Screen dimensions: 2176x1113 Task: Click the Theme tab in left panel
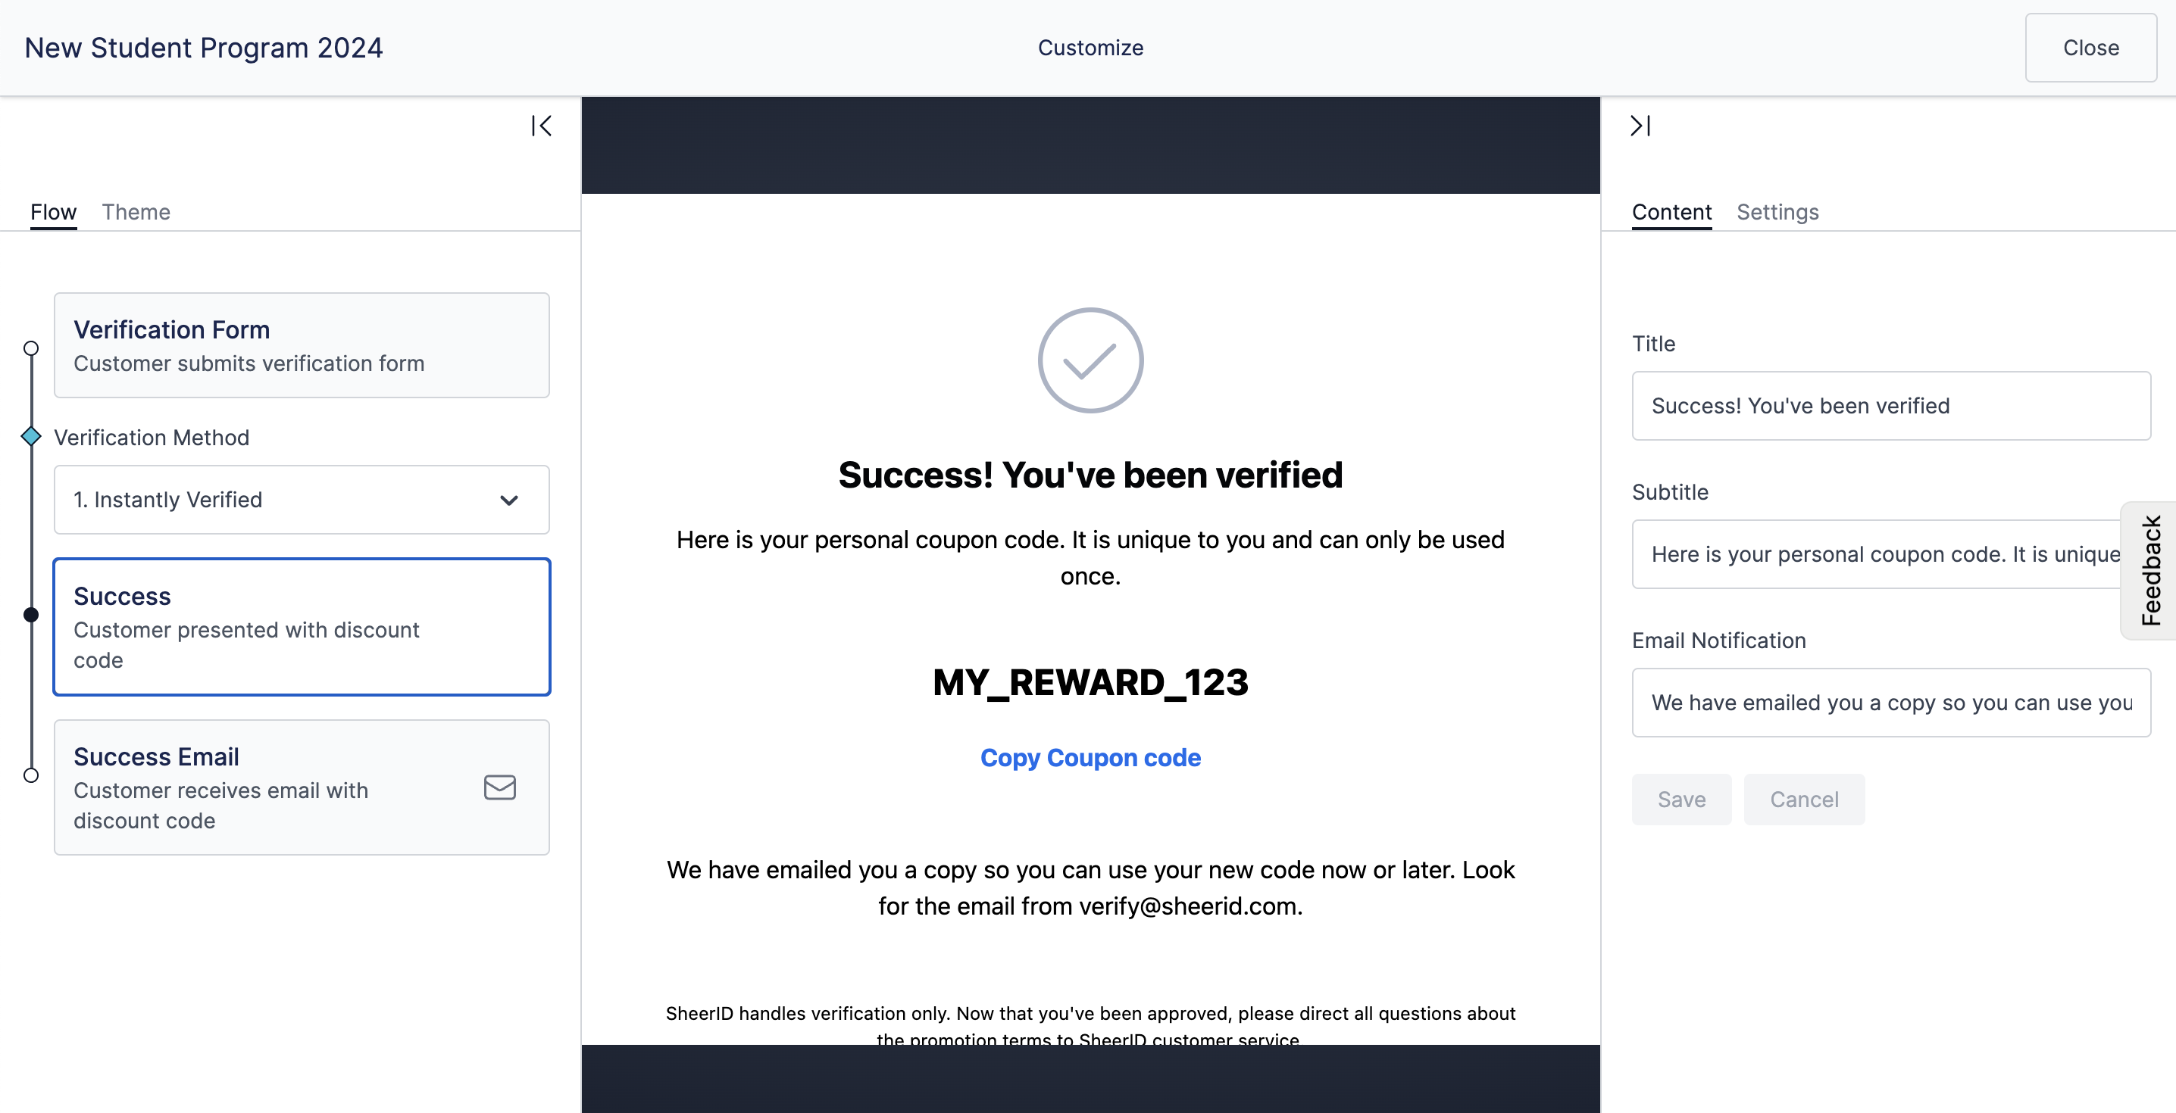[x=136, y=211]
